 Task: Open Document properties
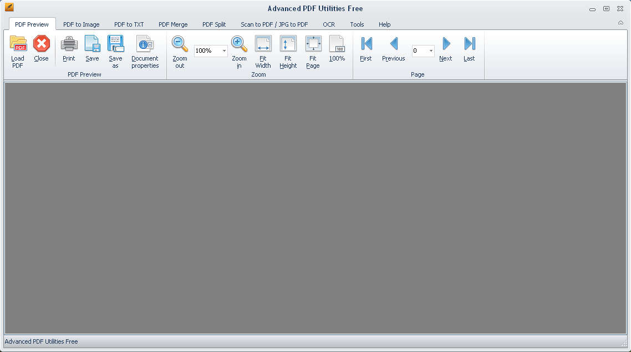pos(145,44)
